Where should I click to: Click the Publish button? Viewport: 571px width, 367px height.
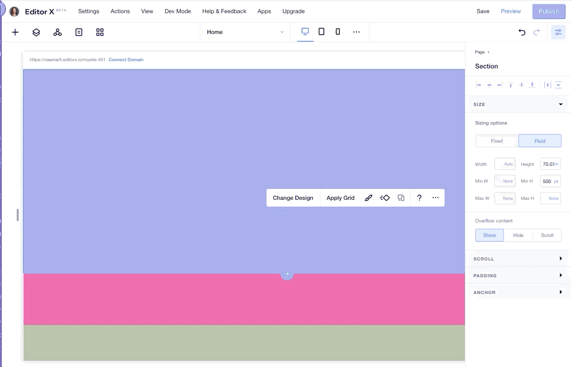[549, 11]
